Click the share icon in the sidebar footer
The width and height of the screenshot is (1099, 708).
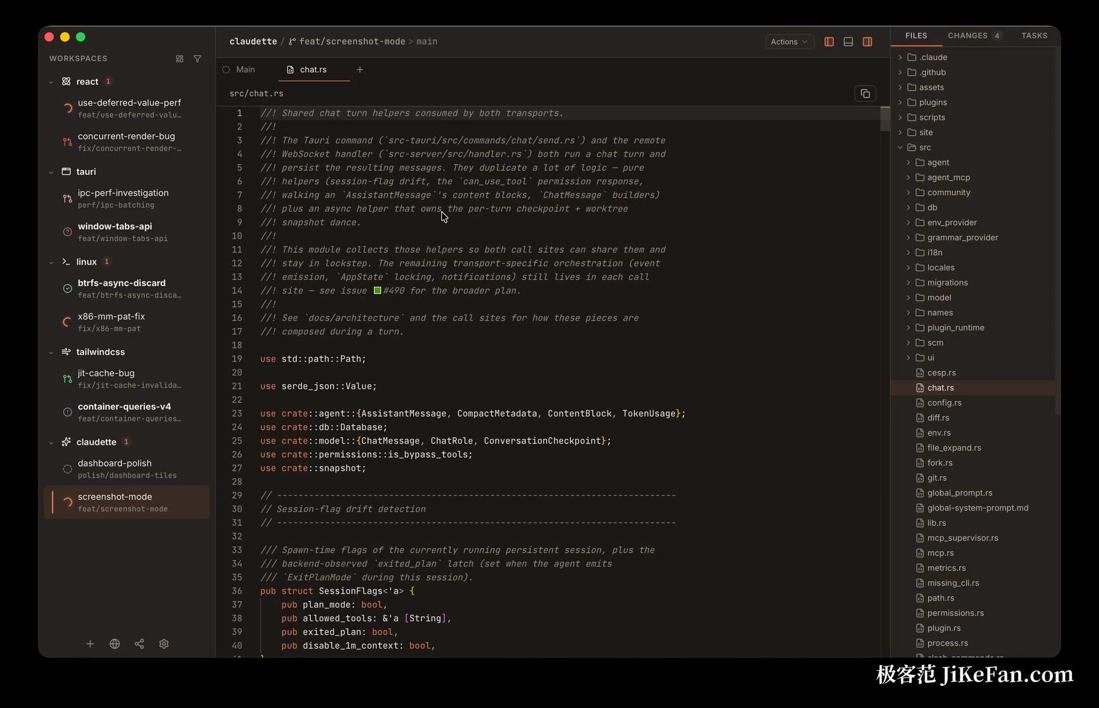tap(139, 644)
